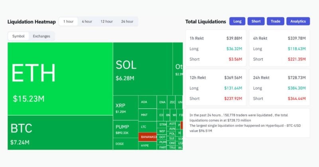Click the DOGE heatmap tile

pyautogui.click(x=125, y=144)
